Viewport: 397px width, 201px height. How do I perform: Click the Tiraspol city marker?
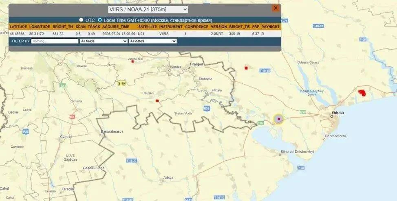189,68
